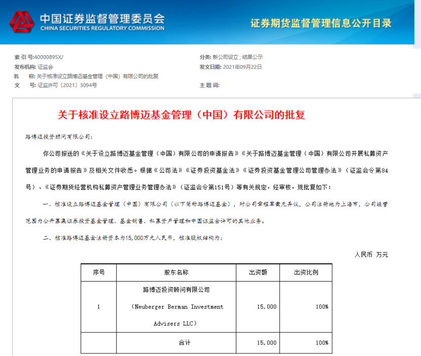Select the 分类 category value 新公司设立
421x356 pixels.
[x=226, y=57]
